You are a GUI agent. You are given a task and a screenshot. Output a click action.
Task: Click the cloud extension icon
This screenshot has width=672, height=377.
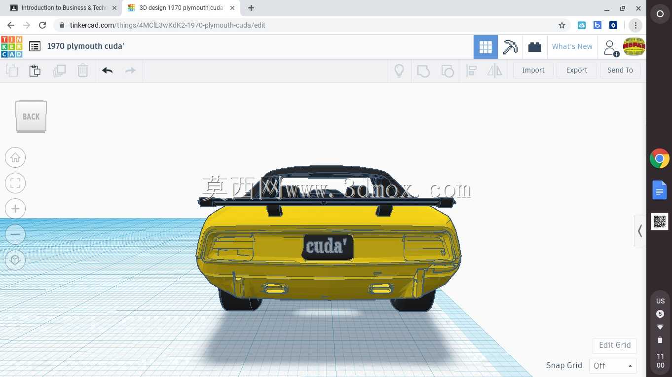coord(582,25)
